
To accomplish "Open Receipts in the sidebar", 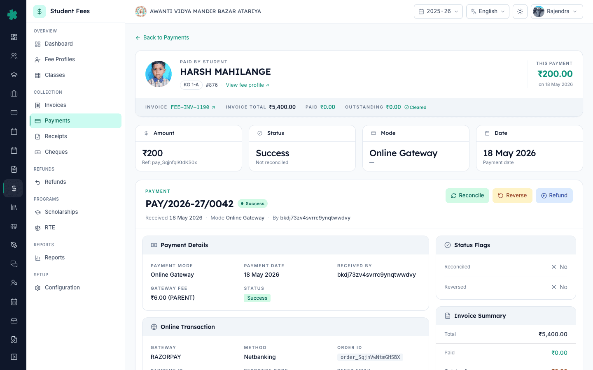I will (75, 136).
